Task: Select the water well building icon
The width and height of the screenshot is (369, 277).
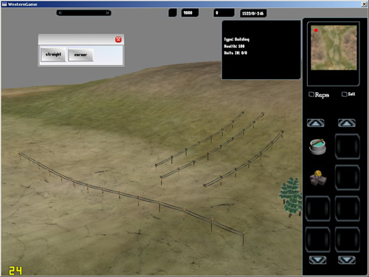Action: click(x=317, y=146)
